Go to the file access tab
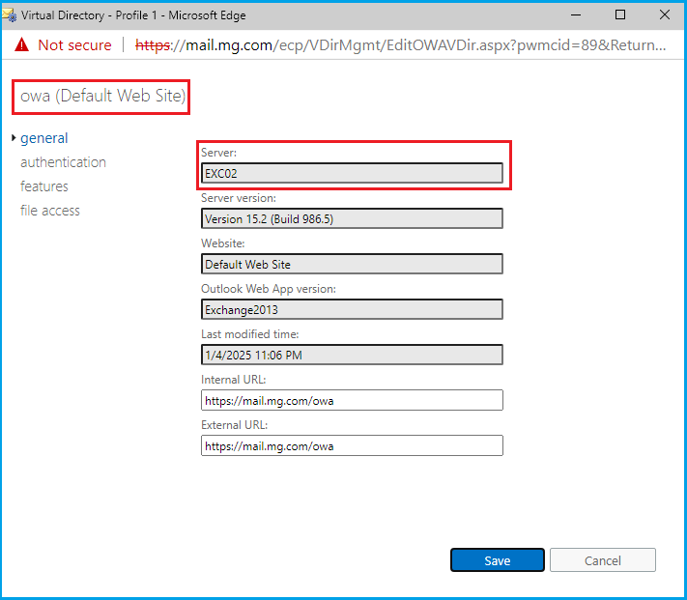The image size is (687, 600). click(49, 211)
